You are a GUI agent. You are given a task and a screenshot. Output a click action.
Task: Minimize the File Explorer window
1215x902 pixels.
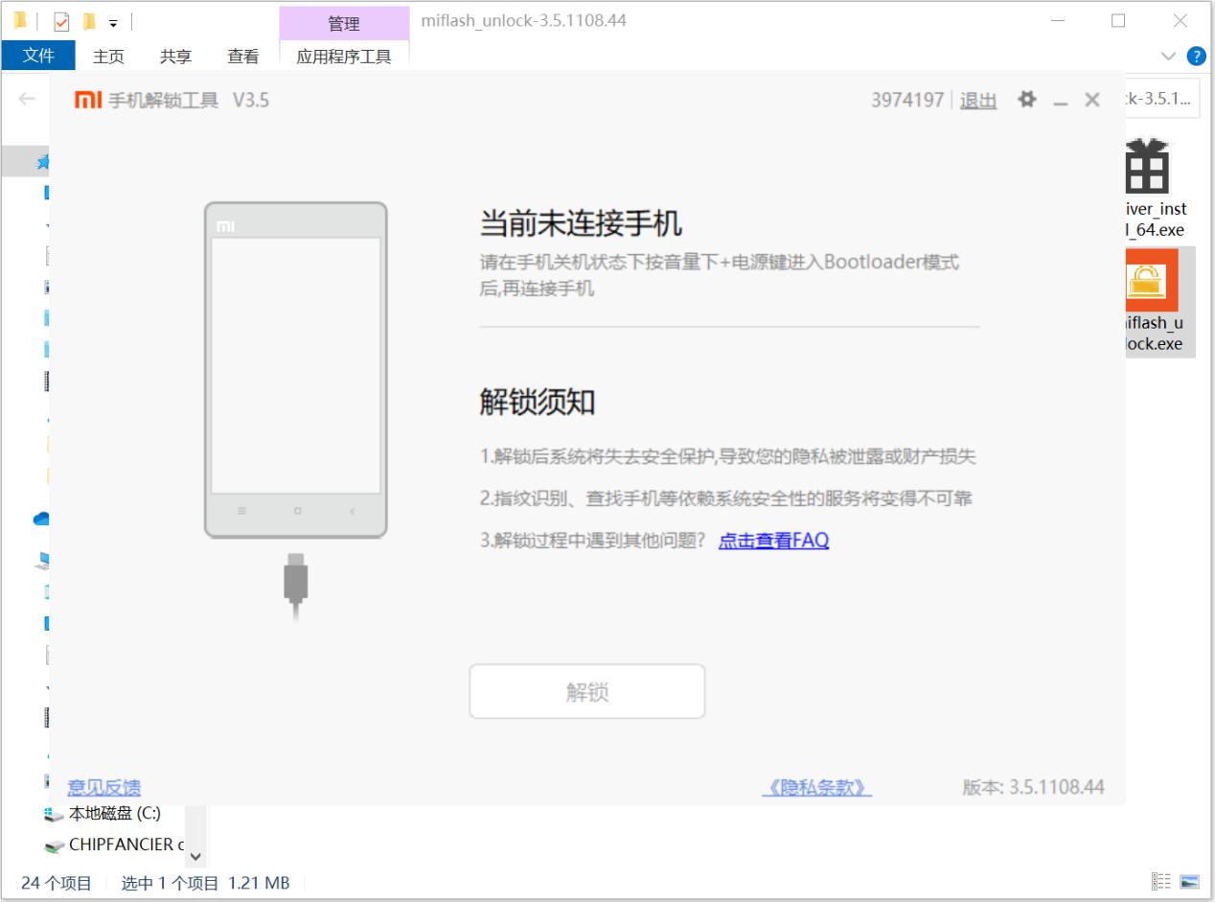[x=1058, y=21]
